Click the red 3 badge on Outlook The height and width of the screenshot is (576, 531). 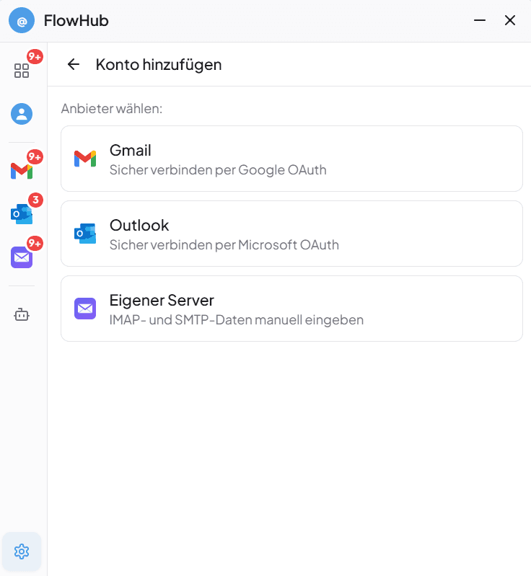[35, 200]
